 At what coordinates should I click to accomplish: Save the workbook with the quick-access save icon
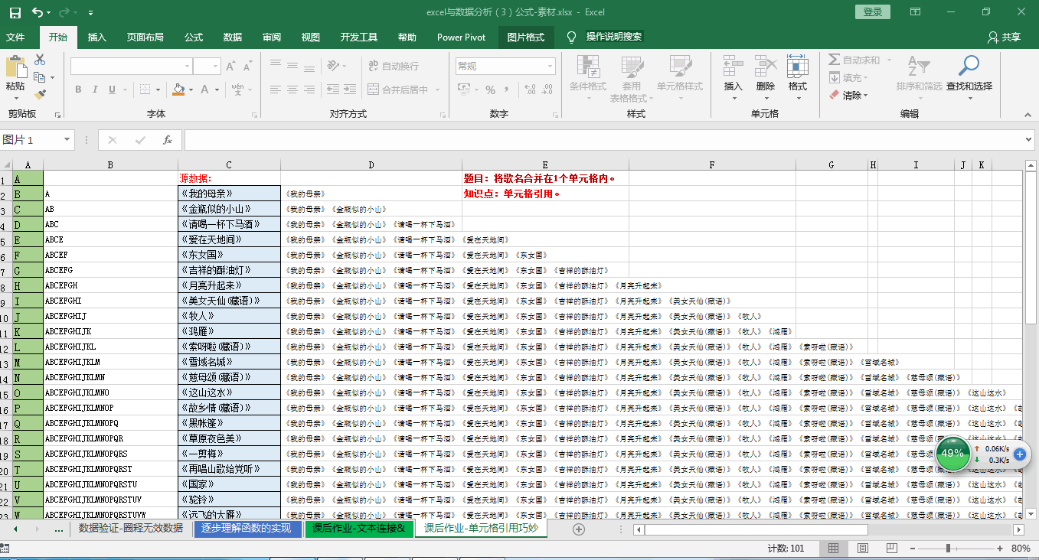click(15, 12)
